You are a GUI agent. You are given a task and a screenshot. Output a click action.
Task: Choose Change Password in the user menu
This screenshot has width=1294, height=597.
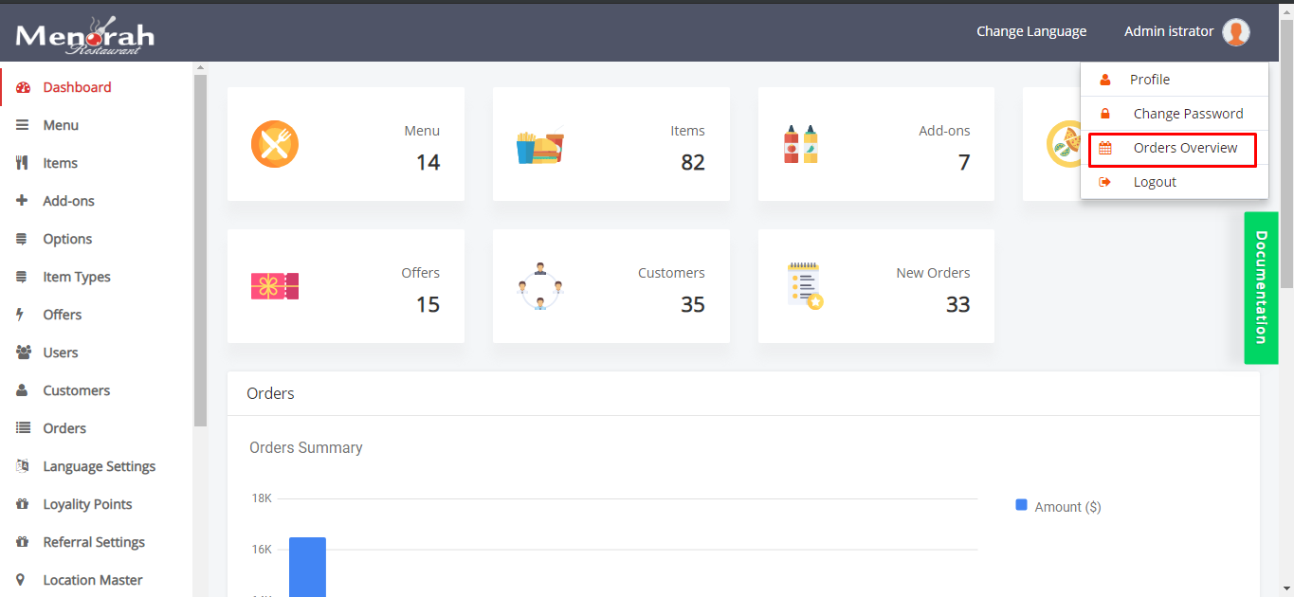1188,114
